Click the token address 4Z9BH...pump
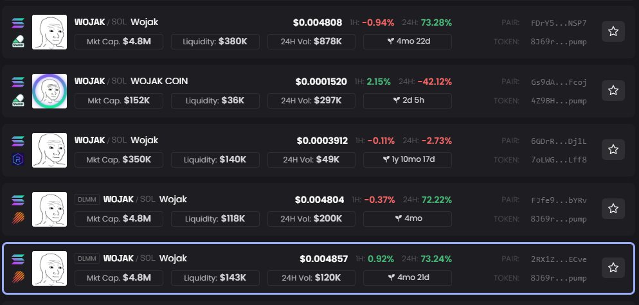The width and height of the screenshot is (639, 305). 559,101
